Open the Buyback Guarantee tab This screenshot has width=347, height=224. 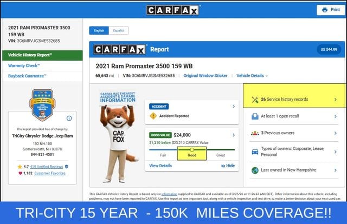[x=28, y=77]
